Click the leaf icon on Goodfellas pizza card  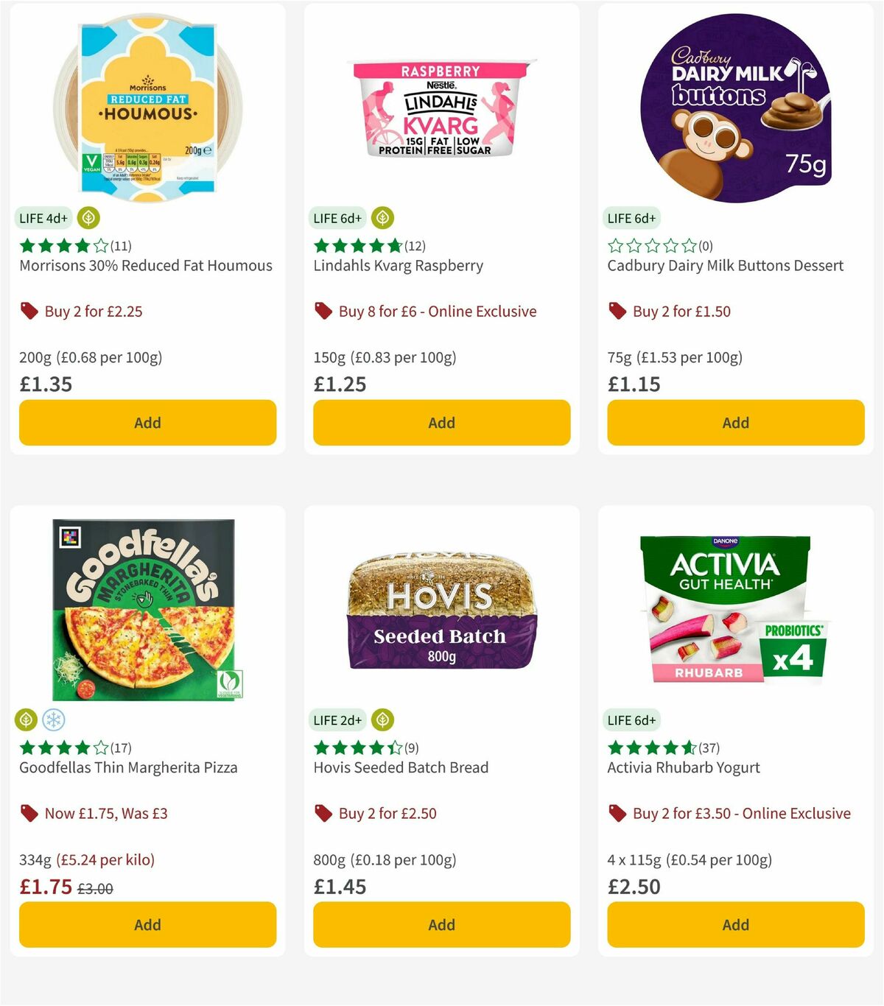pos(24,720)
